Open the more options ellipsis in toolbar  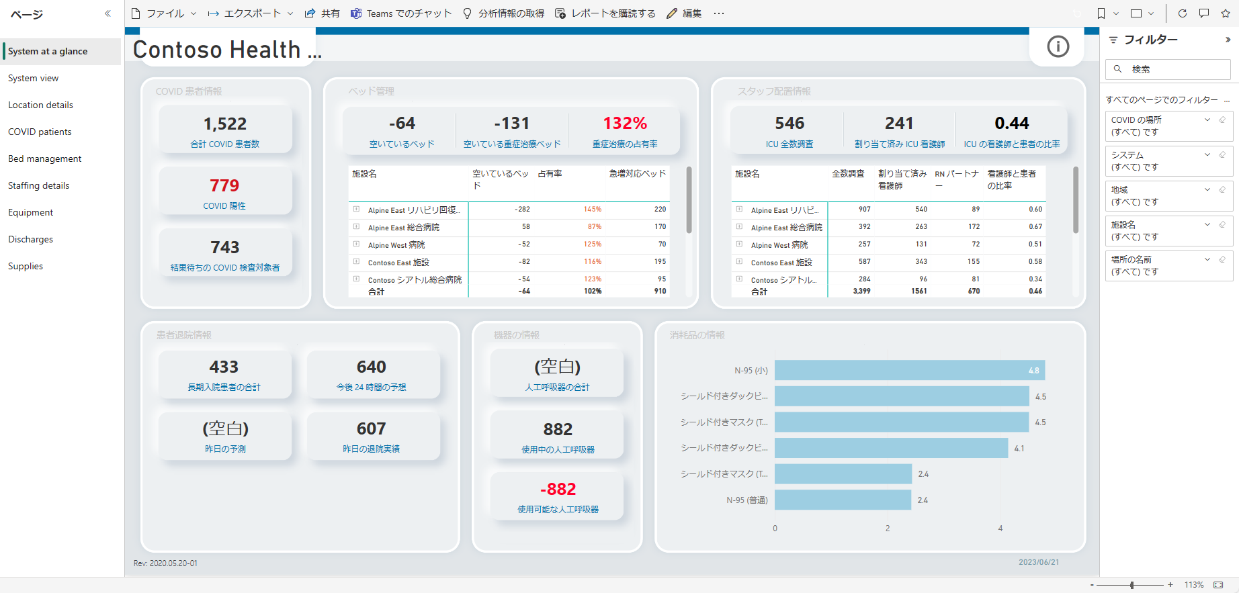click(x=719, y=13)
